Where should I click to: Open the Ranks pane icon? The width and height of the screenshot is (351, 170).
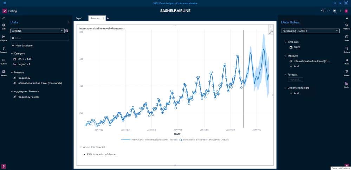click(x=347, y=84)
